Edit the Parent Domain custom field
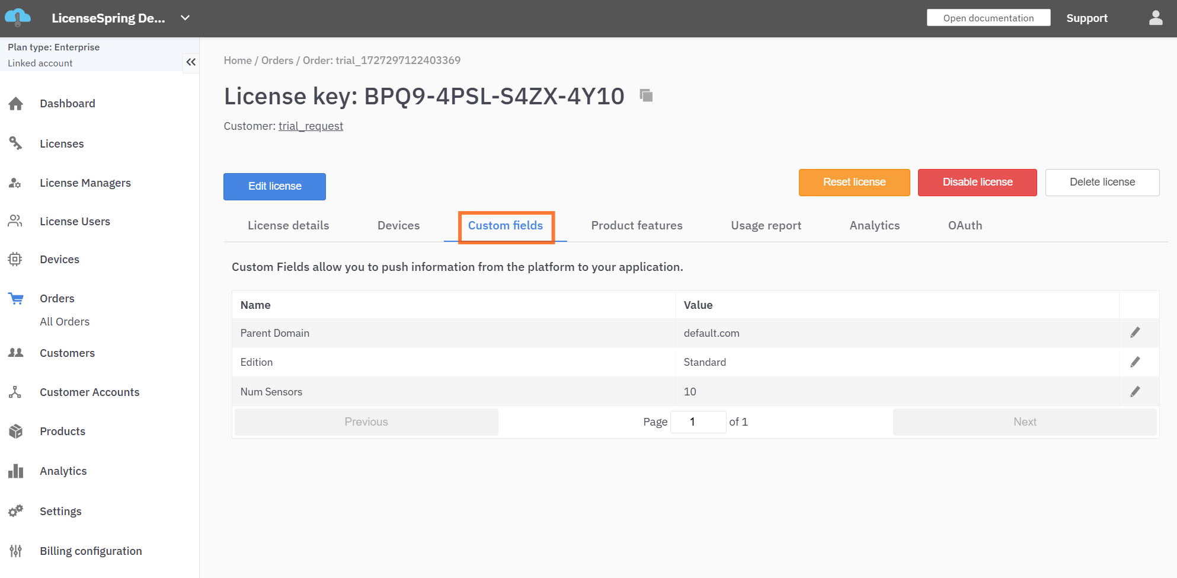Image resolution: width=1177 pixels, height=578 pixels. (1134, 333)
